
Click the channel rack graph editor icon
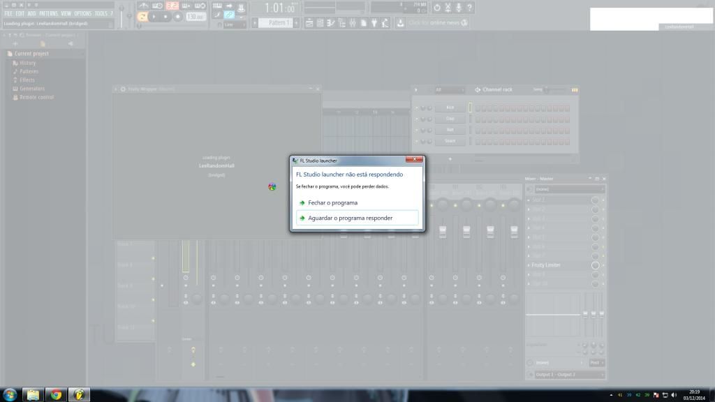click(x=575, y=89)
